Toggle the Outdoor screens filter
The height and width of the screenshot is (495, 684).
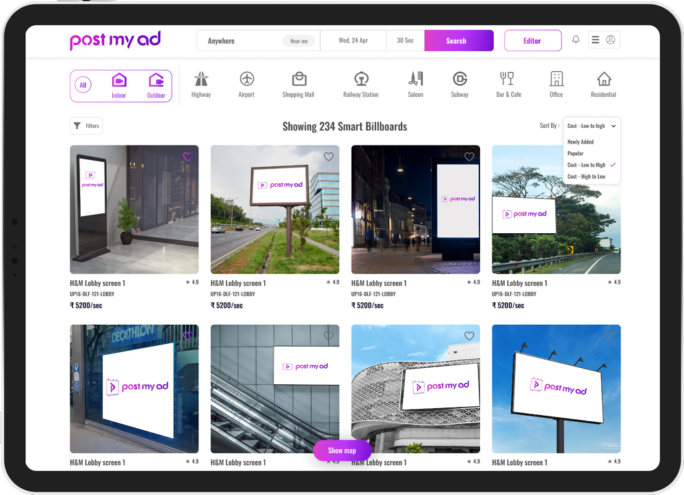click(156, 86)
